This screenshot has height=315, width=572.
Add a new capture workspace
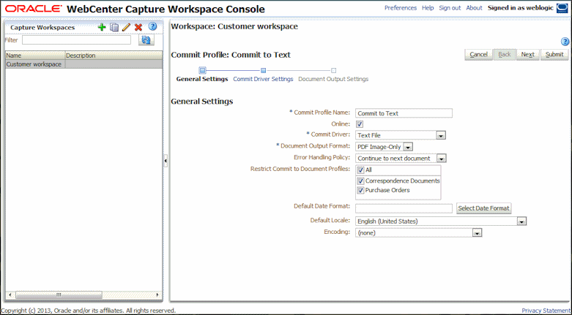pos(102,27)
